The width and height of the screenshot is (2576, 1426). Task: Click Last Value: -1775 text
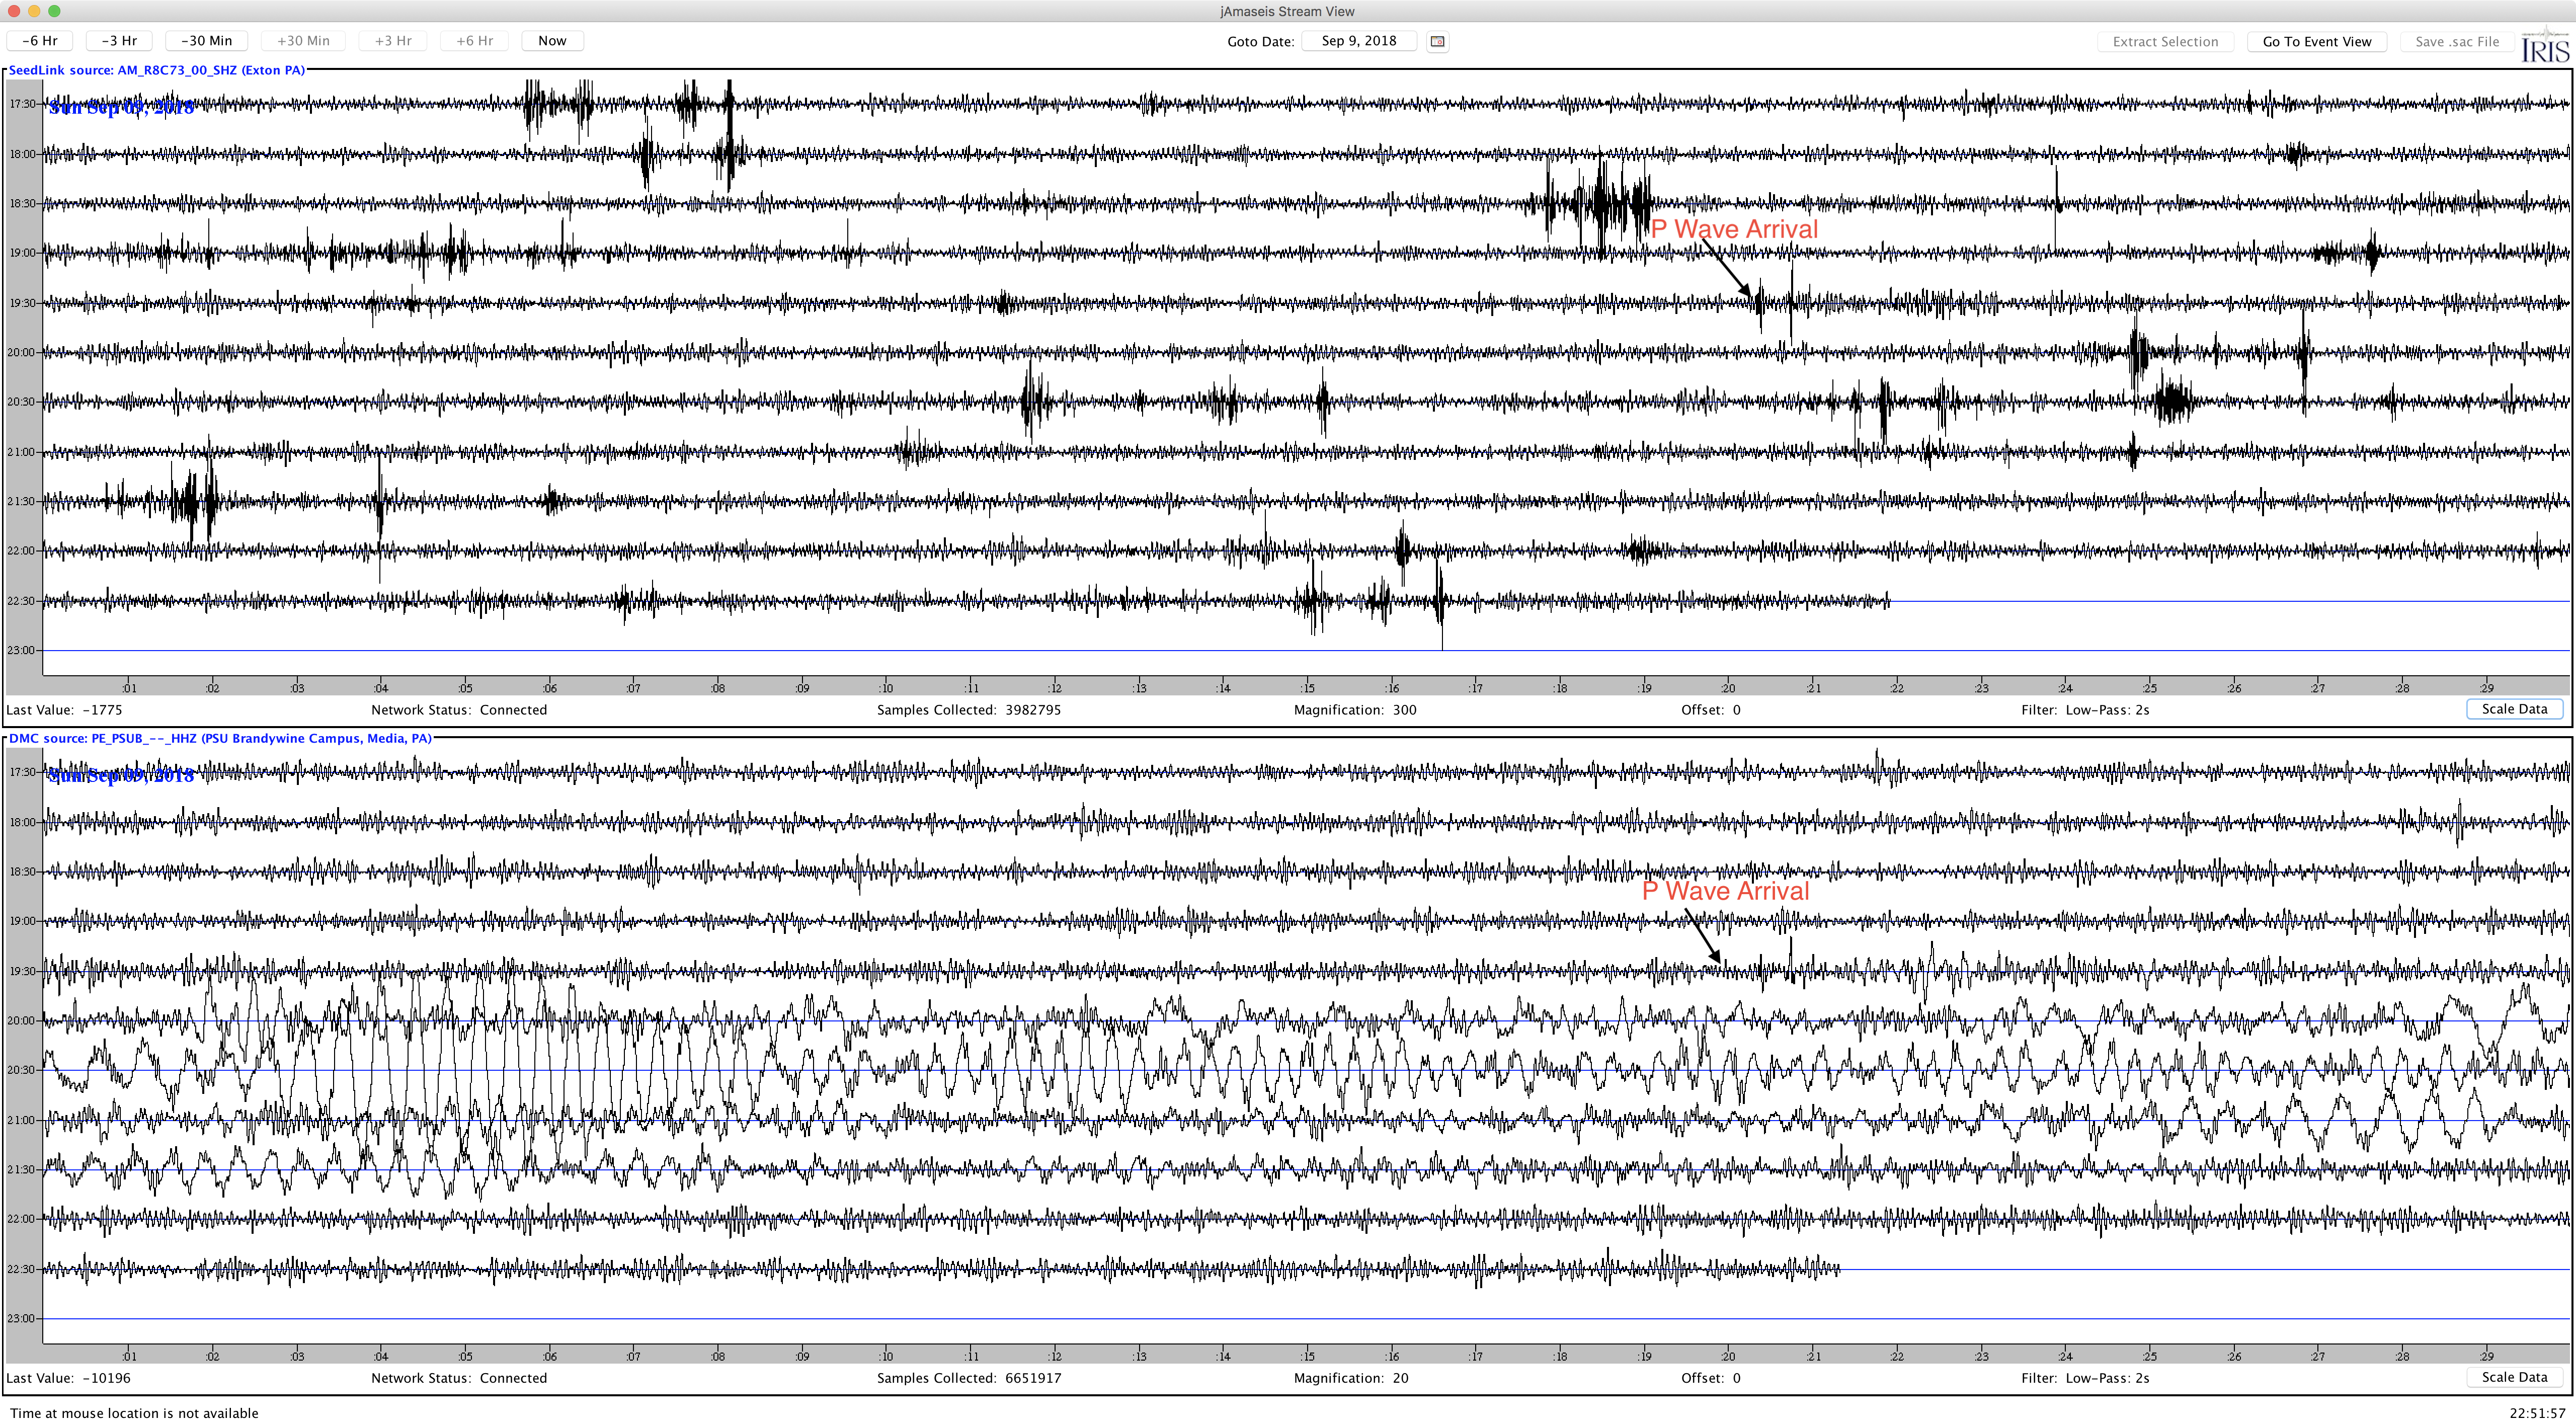64,710
